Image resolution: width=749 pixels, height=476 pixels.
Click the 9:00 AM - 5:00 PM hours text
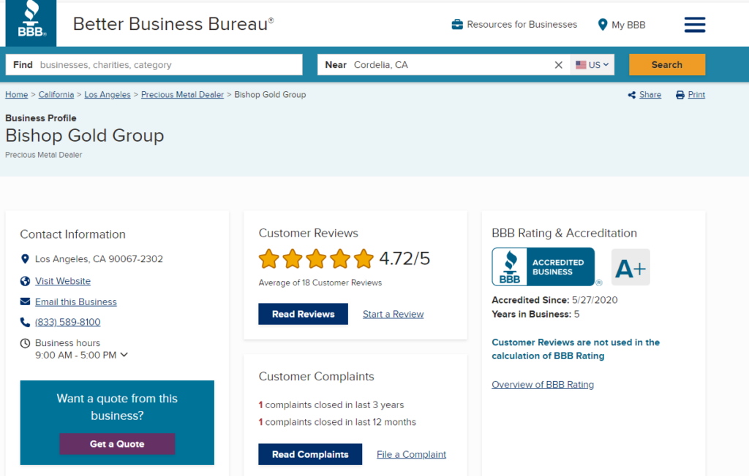click(75, 356)
